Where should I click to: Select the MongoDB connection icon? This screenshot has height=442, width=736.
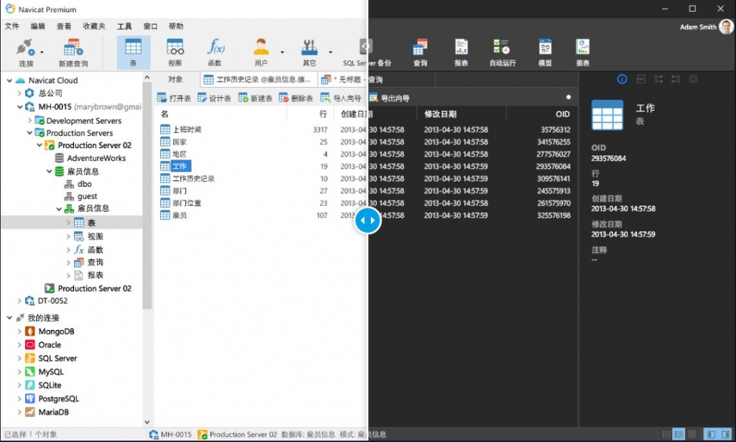point(30,331)
